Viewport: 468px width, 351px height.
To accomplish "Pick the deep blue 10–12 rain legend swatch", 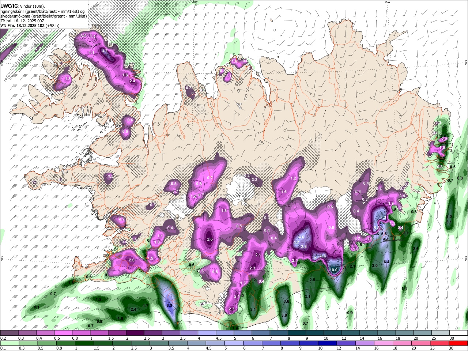I will (x=327, y=343).
